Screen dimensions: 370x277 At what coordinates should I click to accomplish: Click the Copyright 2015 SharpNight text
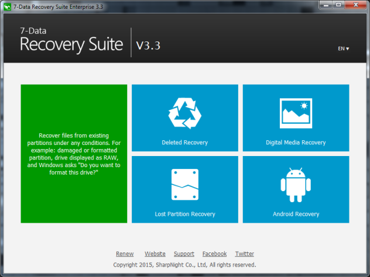click(x=184, y=265)
